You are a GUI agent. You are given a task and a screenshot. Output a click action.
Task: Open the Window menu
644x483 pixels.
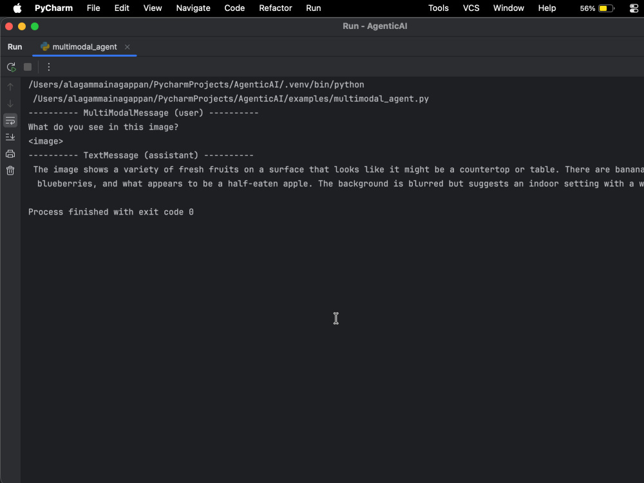(x=509, y=8)
